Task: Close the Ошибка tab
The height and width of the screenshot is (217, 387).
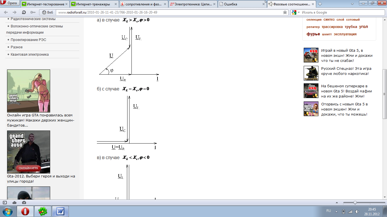Action: point(263,4)
